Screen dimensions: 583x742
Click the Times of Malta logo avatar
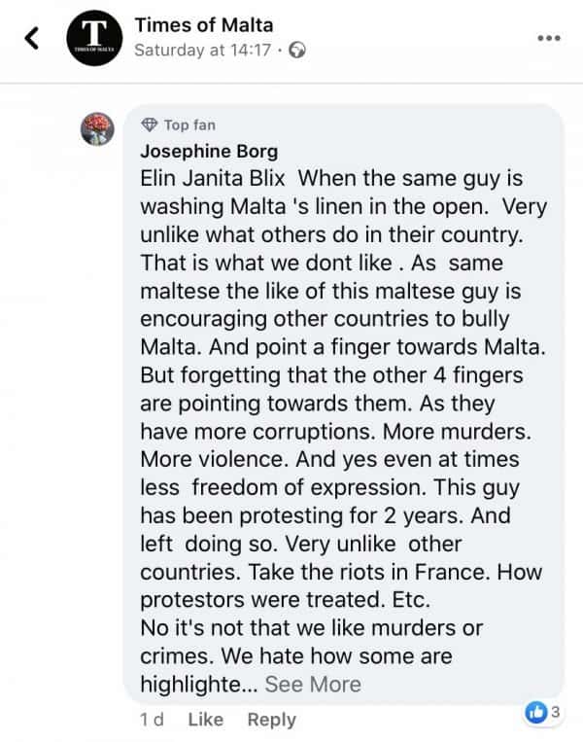[x=94, y=38]
